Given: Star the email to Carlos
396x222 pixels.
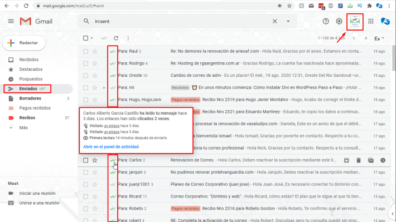Looking at the screenshot, I should [95, 160].
